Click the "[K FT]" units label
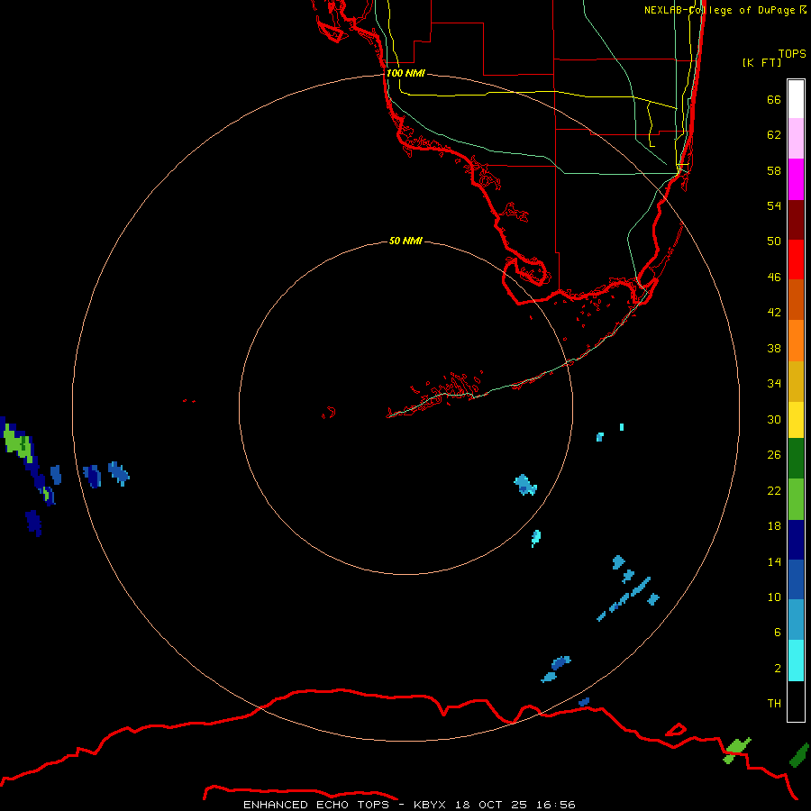This screenshot has height=811, width=811. pyautogui.click(x=761, y=63)
